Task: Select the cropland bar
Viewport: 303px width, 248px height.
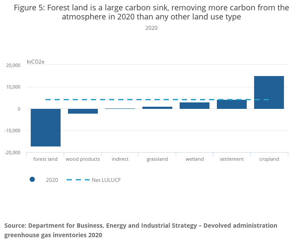Action: tap(269, 92)
